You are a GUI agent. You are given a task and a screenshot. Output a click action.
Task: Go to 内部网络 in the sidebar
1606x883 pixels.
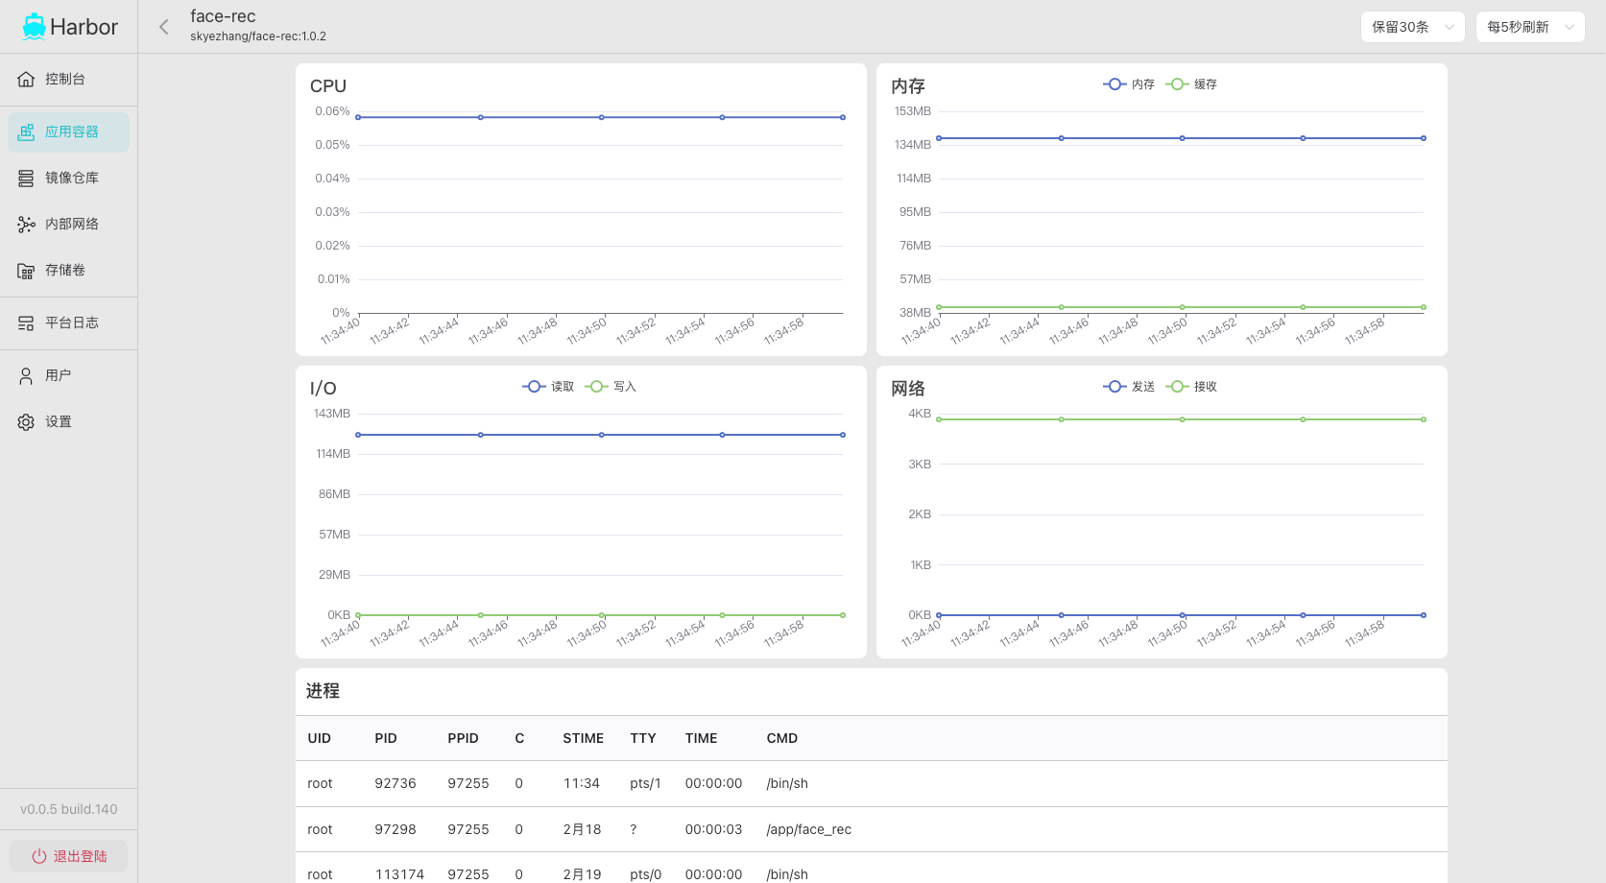tap(68, 225)
